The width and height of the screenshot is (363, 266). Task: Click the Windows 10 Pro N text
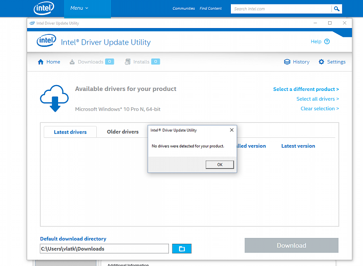coord(118,109)
